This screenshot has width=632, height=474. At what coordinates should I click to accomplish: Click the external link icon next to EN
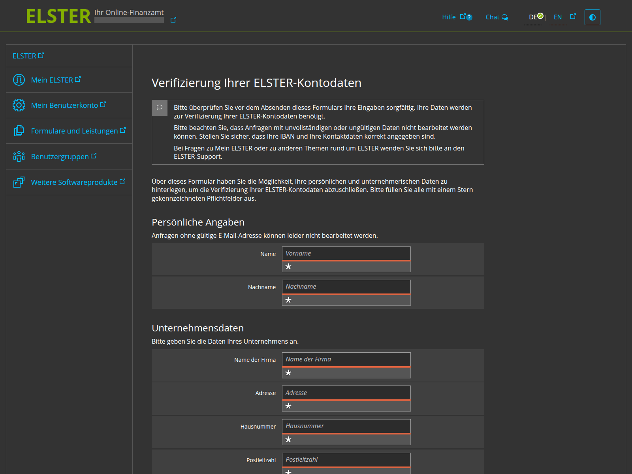coord(573,16)
